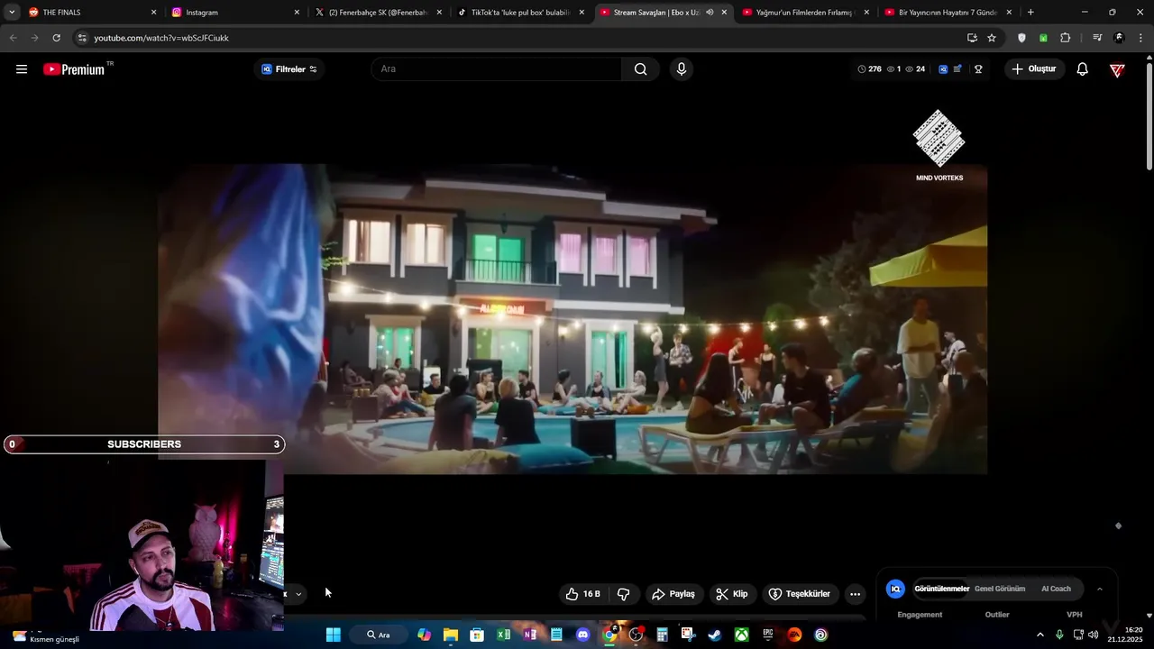Bookmark this page with star icon

(x=992, y=38)
